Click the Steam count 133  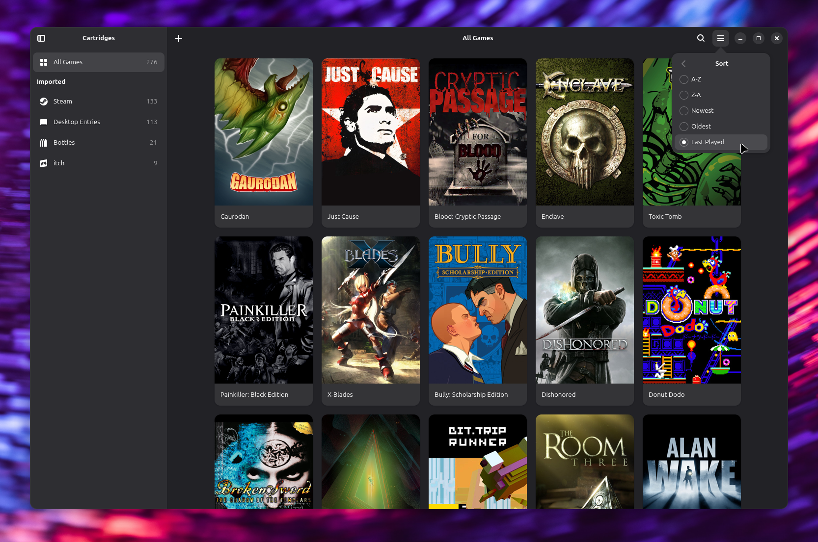[x=152, y=102]
